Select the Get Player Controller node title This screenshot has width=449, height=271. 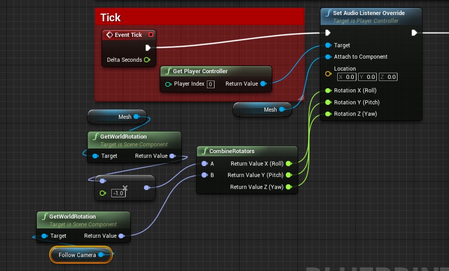pos(200,71)
